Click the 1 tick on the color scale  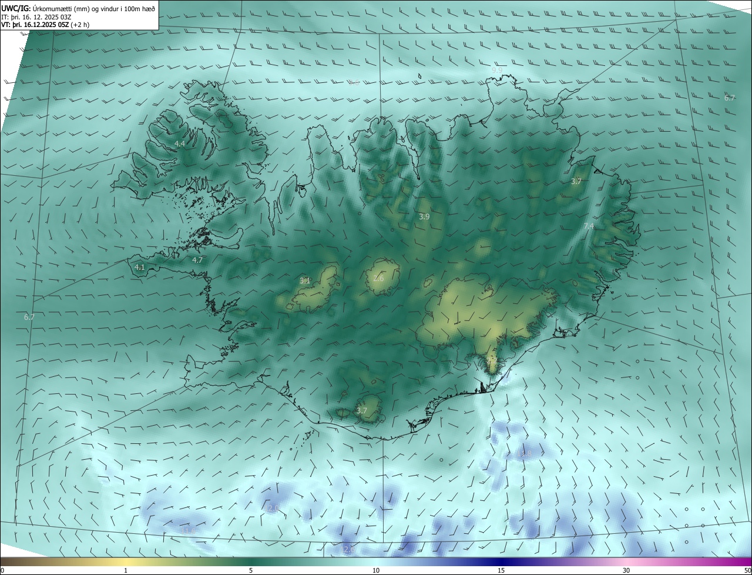coord(126,570)
